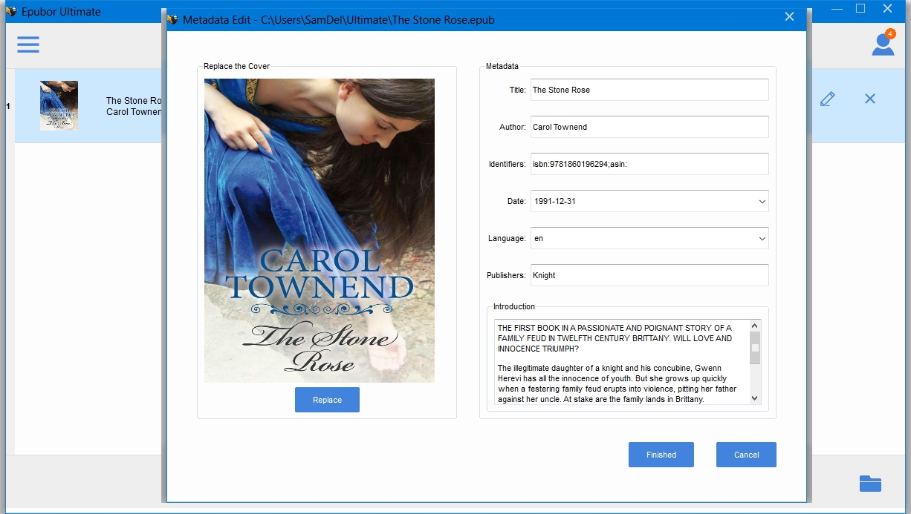Click the Replace cover button
The height and width of the screenshot is (514, 911).
click(x=327, y=400)
